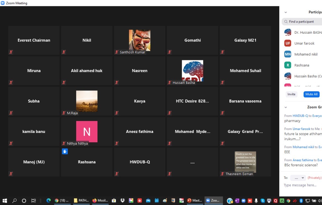Click the muted mic on Nasreen's tile

(x=117, y=83)
